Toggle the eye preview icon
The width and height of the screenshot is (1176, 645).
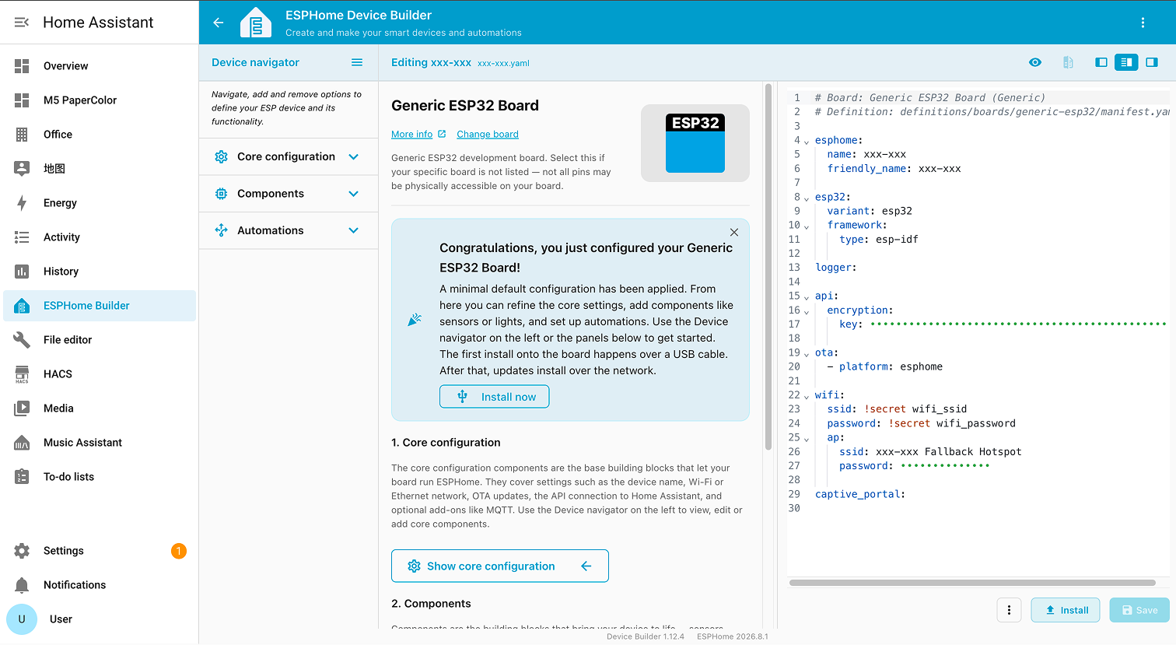(x=1035, y=62)
